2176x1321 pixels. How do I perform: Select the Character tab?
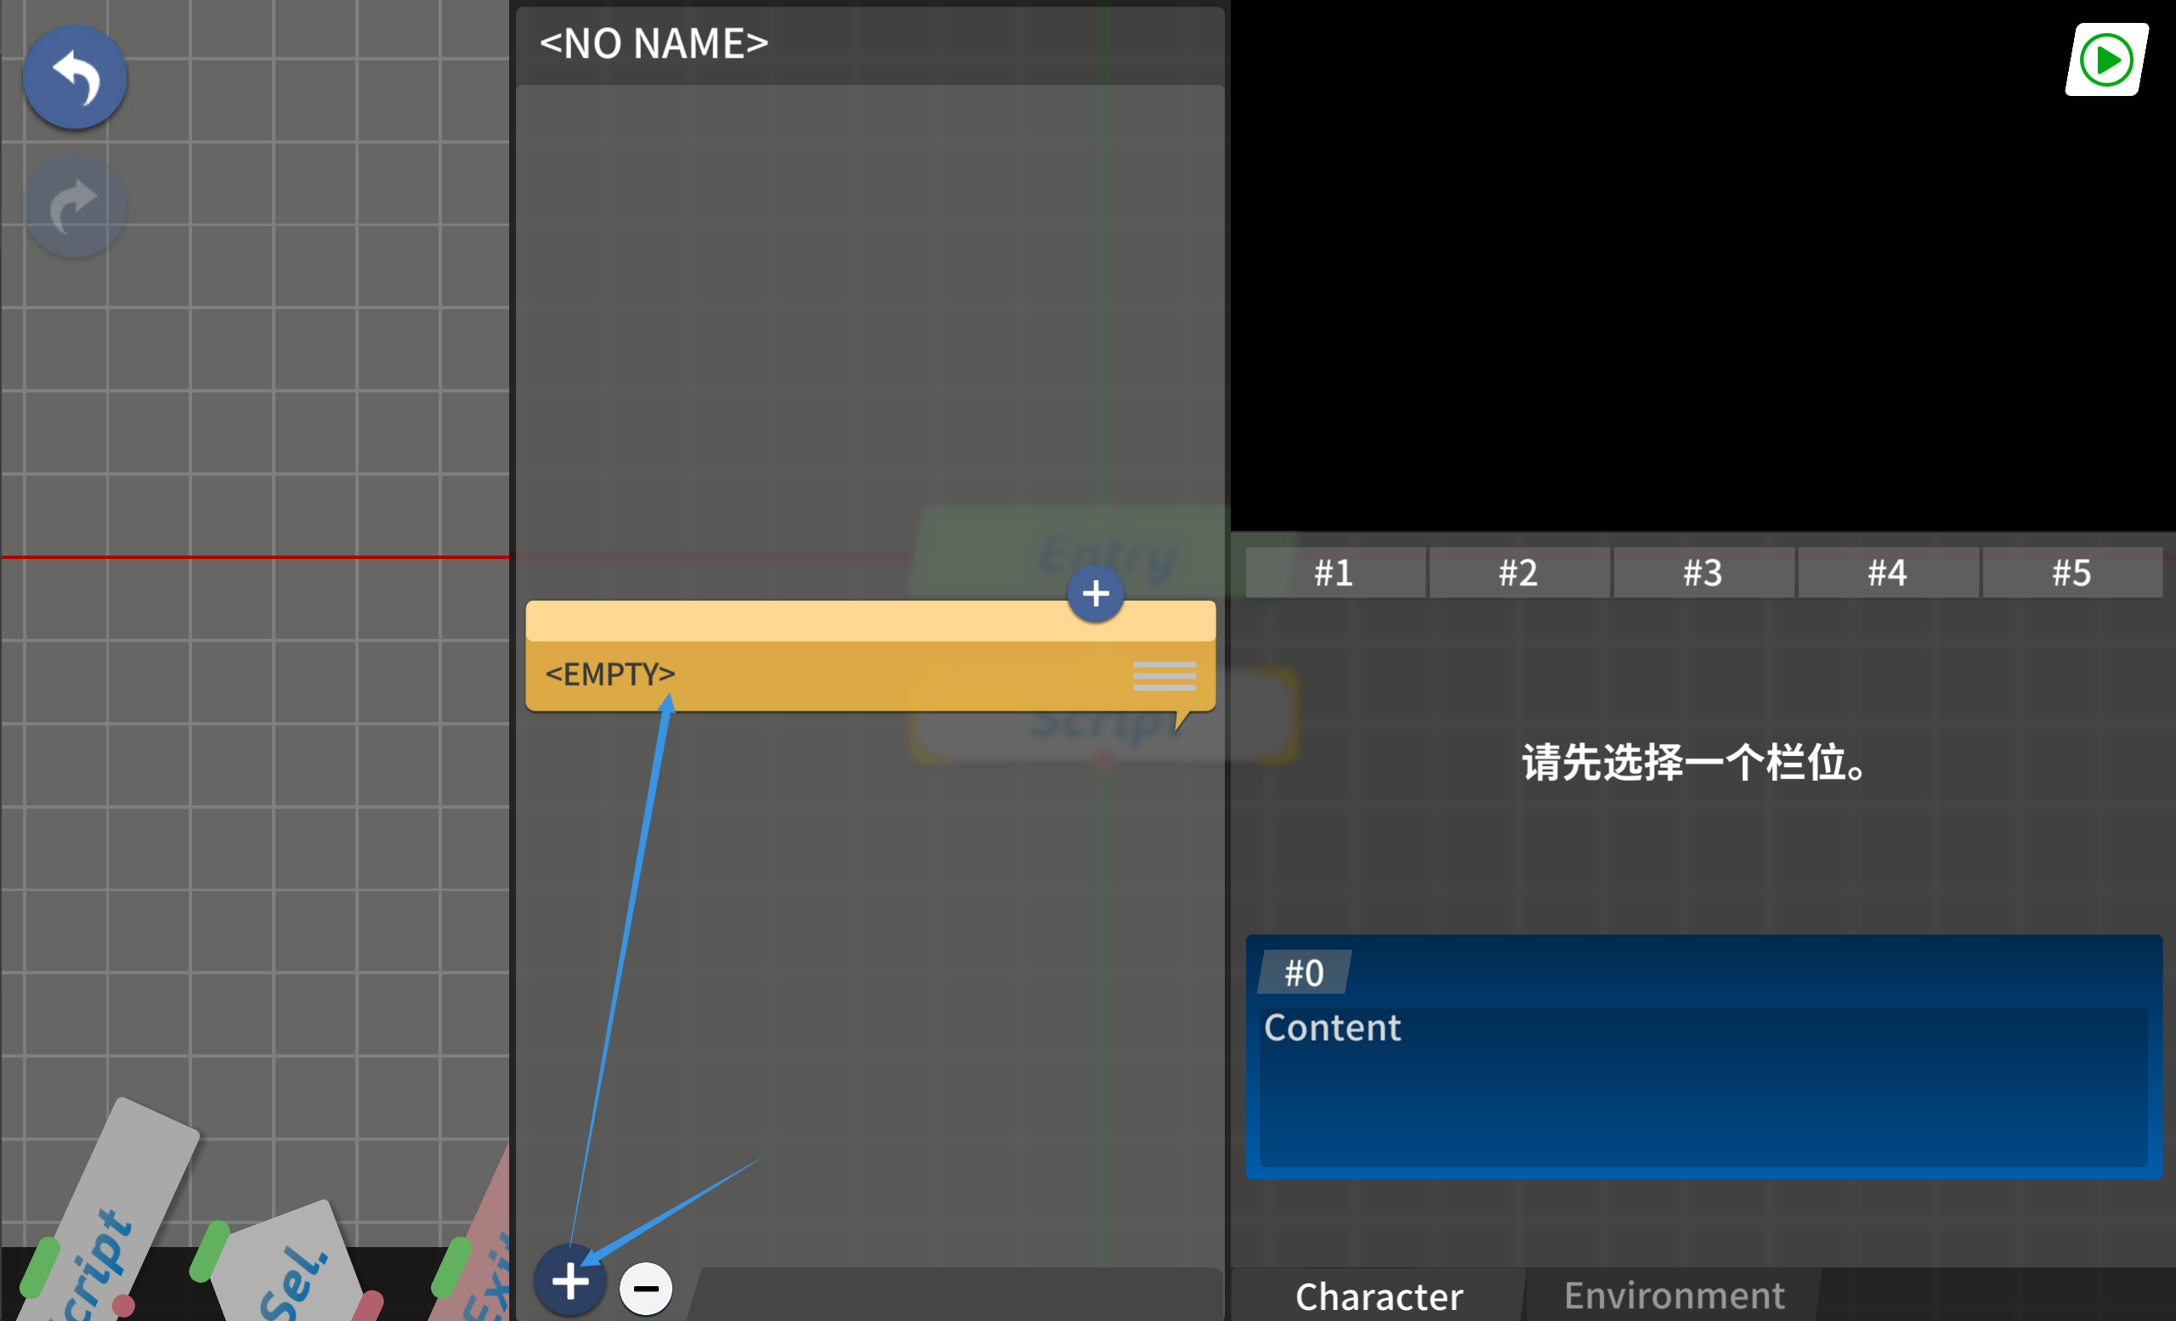tap(1379, 1295)
